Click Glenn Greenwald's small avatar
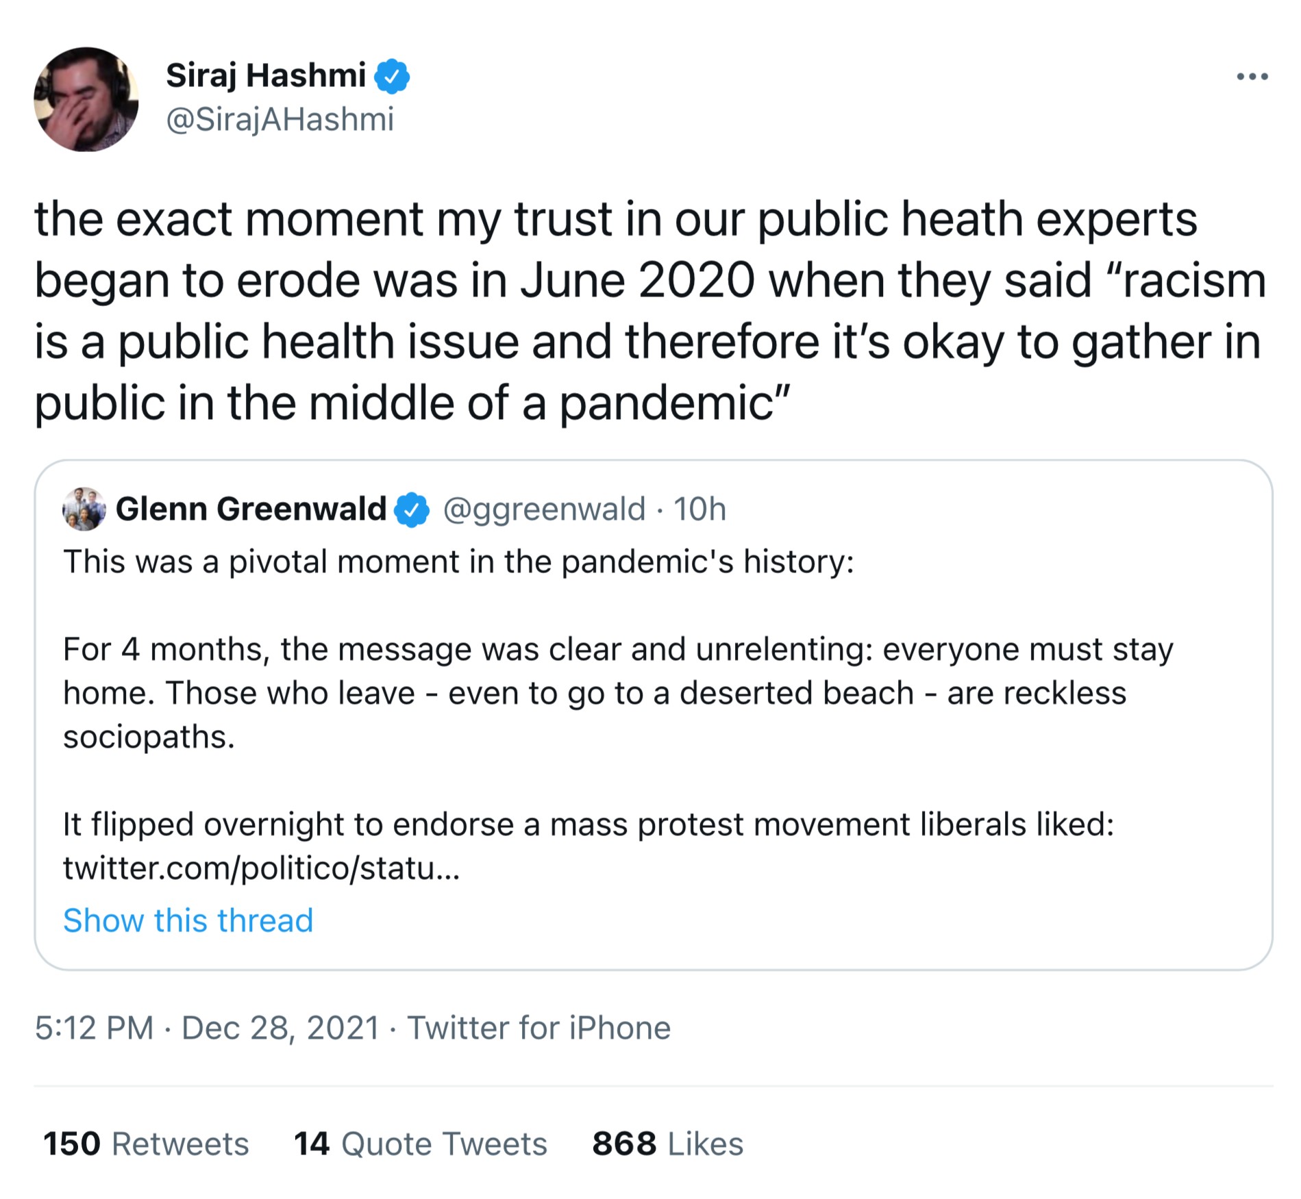The image size is (1301, 1199). [84, 509]
